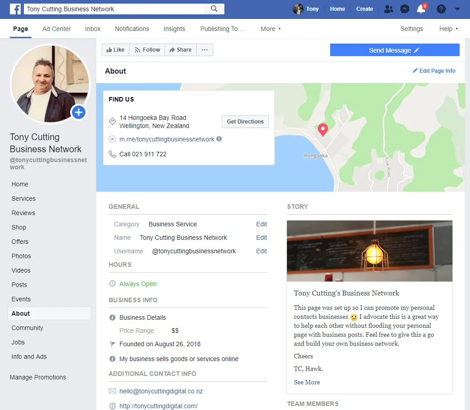Image resolution: width=470 pixels, height=410 pixels.
Task: Open page Settings
Action: [412, 29]
